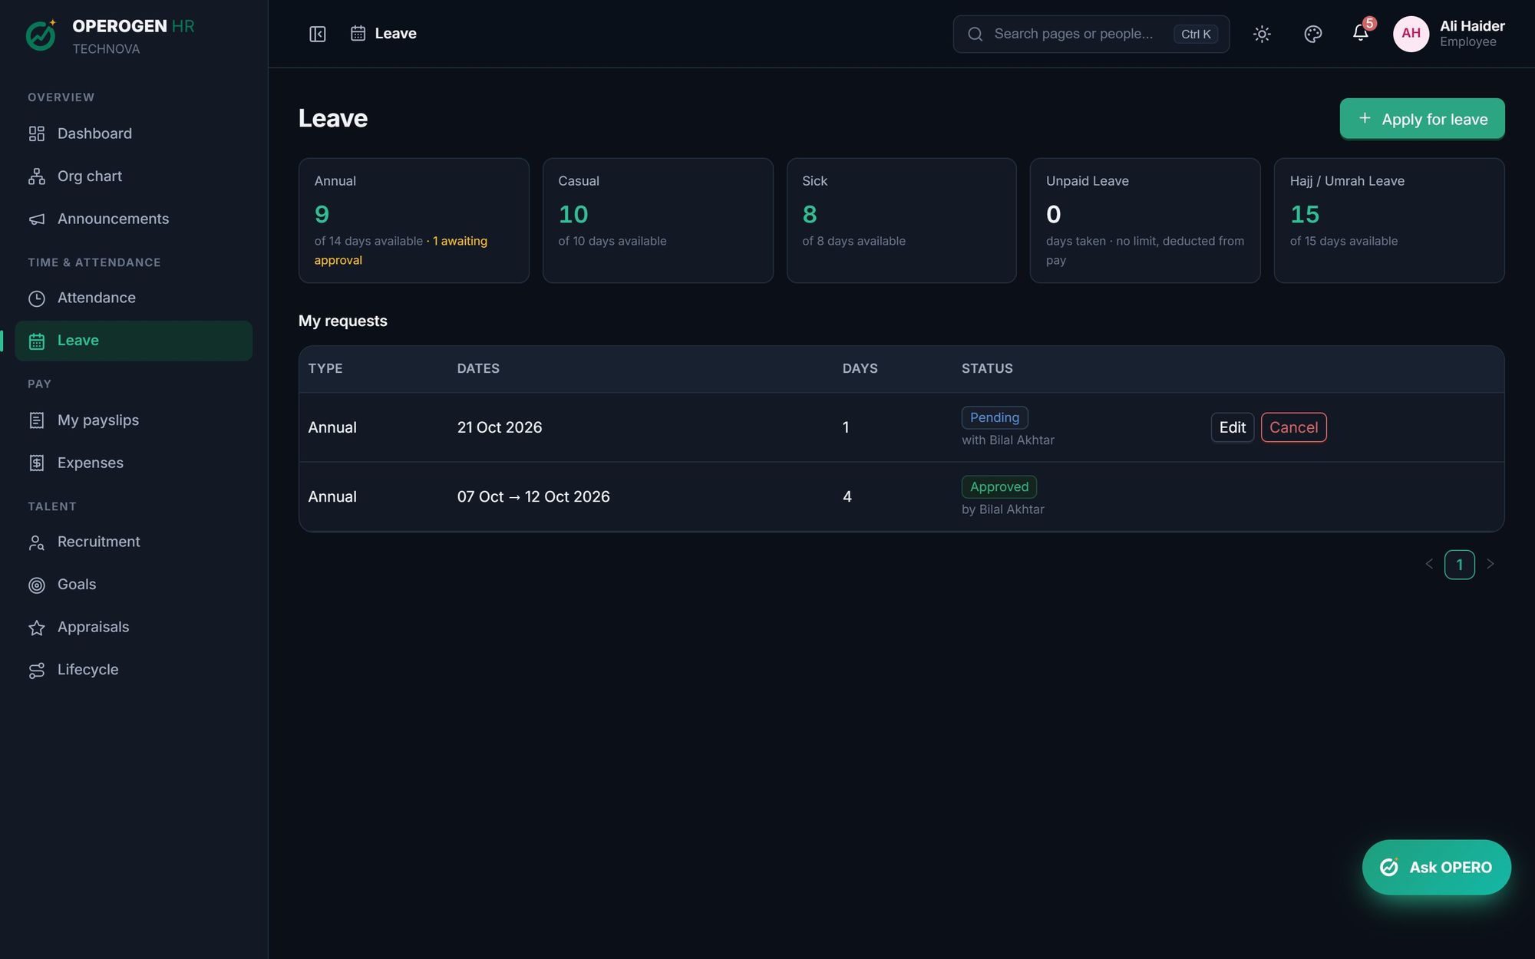Screen dimensions: 1535x959
Task: Click the Dashboard sidebar icon
Action: pos(37,133)
